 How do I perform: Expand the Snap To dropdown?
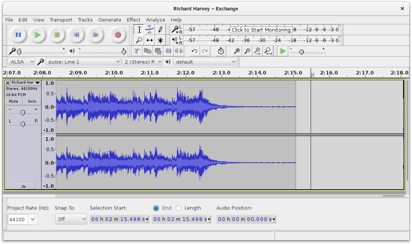coord(71,219)
